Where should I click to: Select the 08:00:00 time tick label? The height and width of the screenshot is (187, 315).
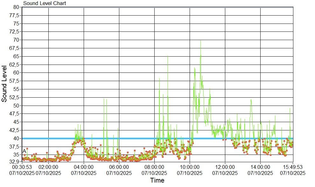[154, 167]
